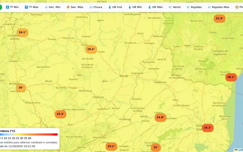
Task: Click the 21.6° station marker
Action: tap(219, 19)
